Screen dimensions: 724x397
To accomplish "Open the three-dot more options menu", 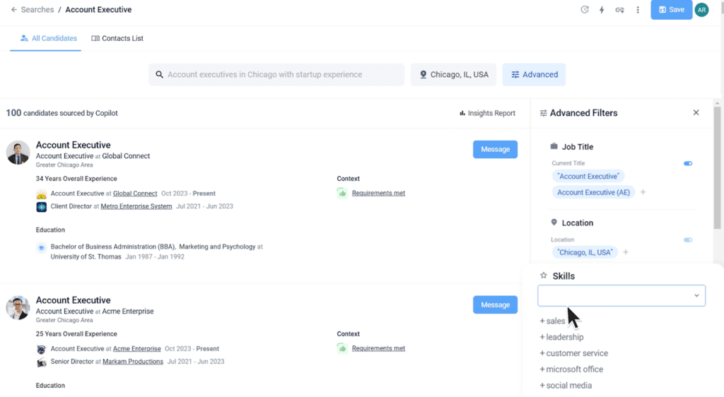I will tap(638, 10).
